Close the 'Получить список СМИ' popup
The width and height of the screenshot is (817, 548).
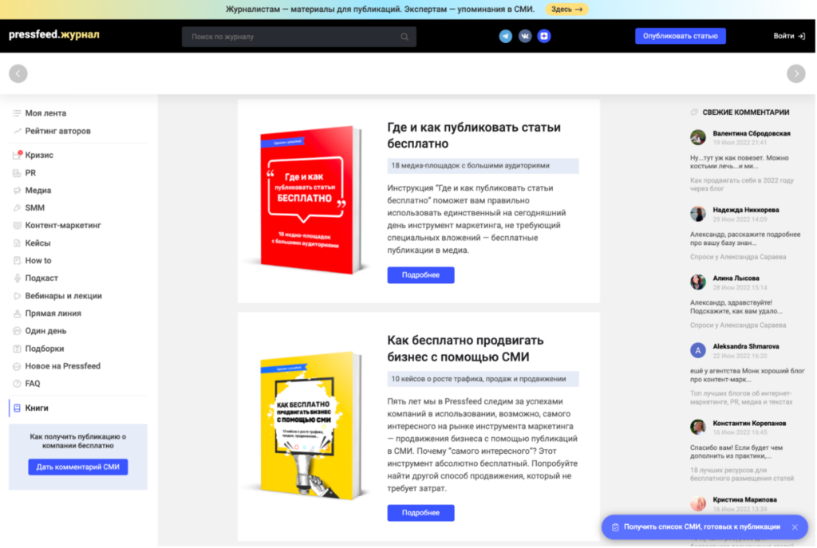[x=794, y=527]
